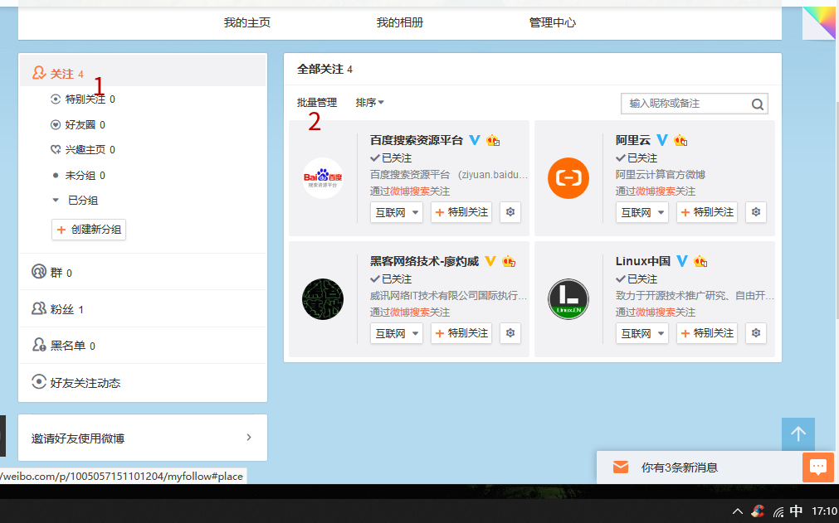The height and width of the screenshot is (523, 839).
Task: Open 黑客网络技术-廖灼威 profile name
Action: coord(424,261)
